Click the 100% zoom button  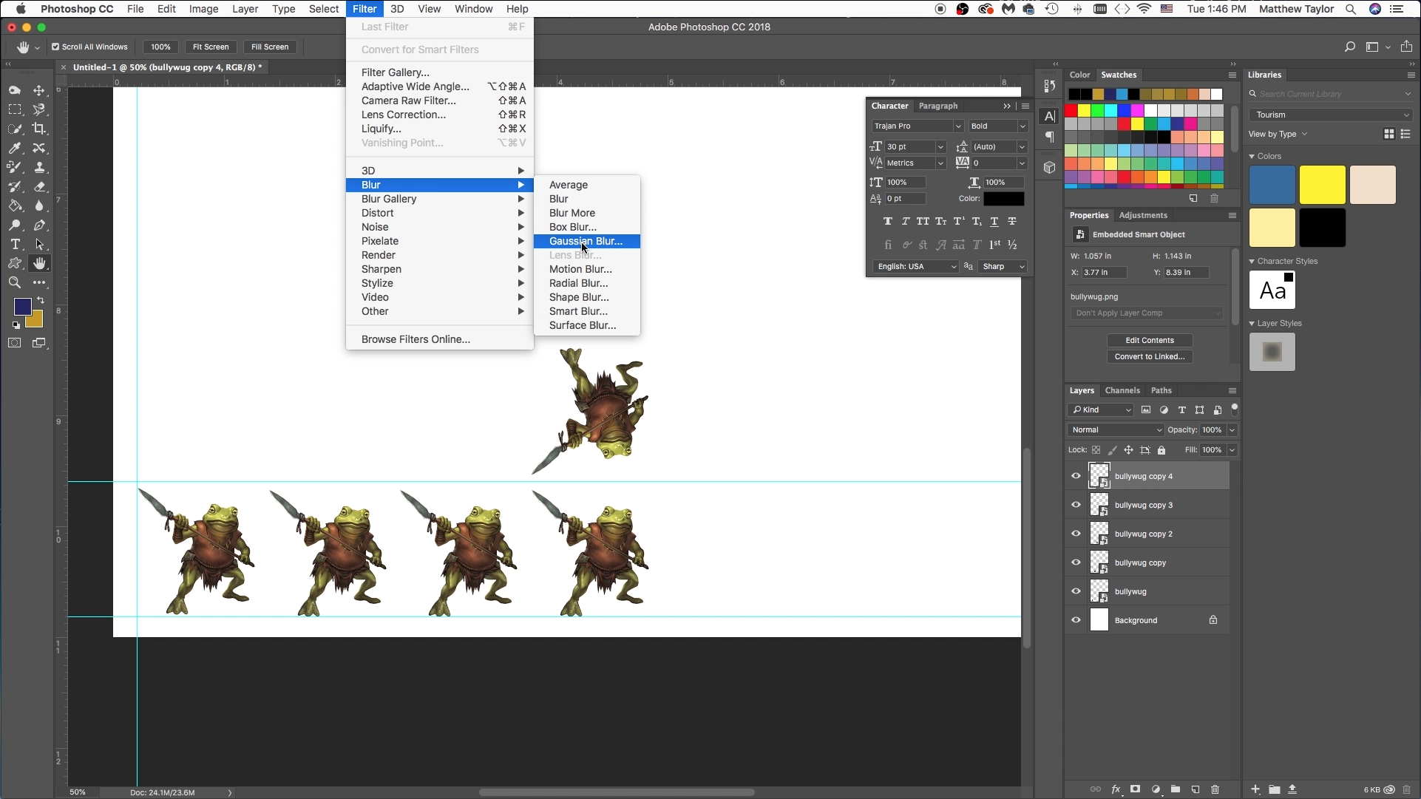tap(160, 47)
